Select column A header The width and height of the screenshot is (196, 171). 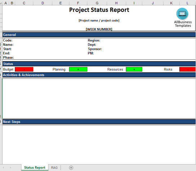pos(6,3)
